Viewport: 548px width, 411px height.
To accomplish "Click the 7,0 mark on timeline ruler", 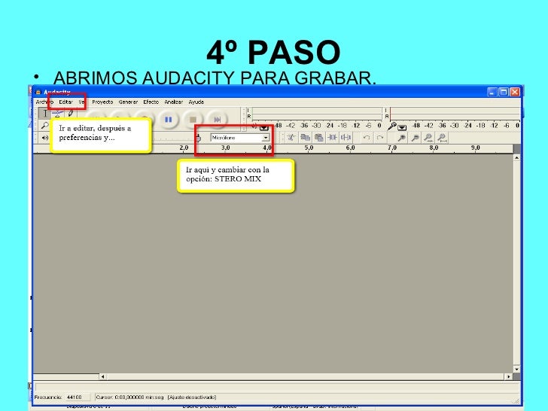I will (392, 148).
